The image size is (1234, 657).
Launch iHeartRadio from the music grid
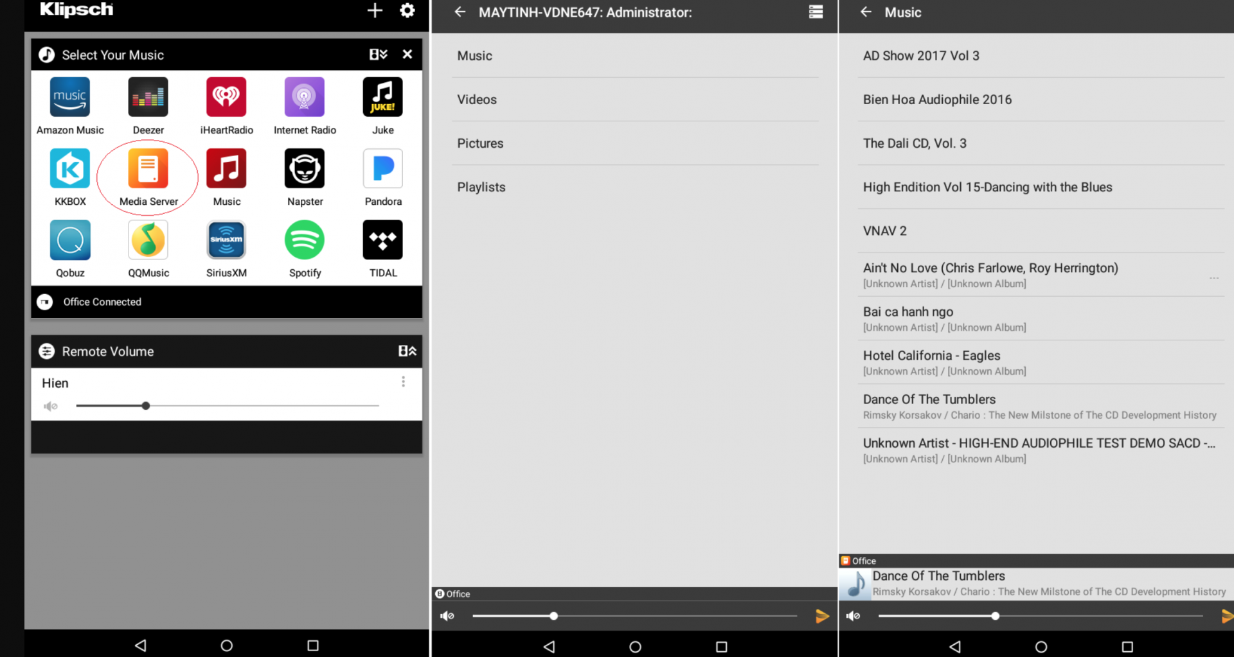(x=226, y=97)
